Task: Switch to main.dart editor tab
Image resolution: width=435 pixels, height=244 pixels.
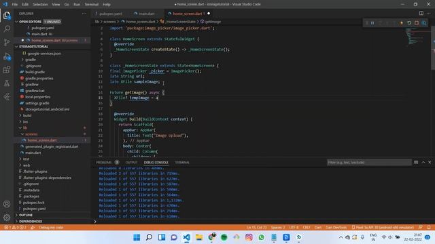Action: pos(147,14)
